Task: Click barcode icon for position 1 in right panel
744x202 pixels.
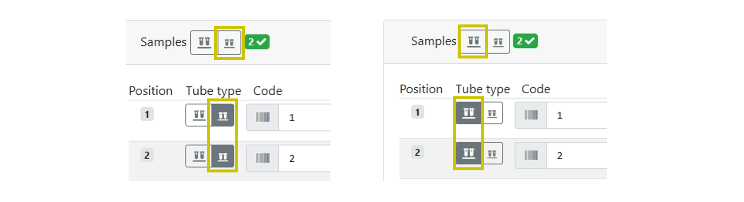Action: [x=531, y=115]
